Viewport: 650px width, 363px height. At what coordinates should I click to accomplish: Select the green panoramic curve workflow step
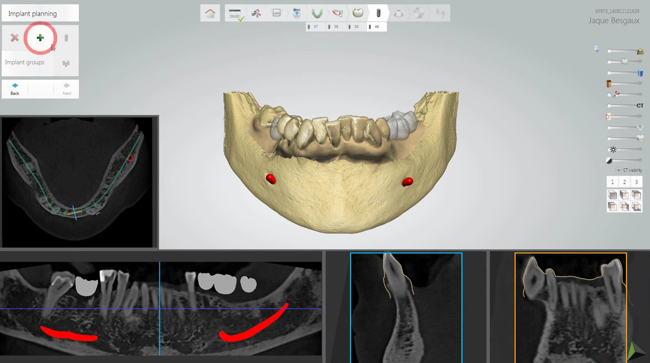(x=317, y=13)
